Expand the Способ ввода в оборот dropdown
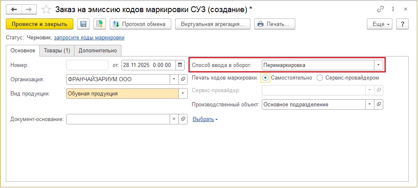The image size is (418, 188). 378,65
